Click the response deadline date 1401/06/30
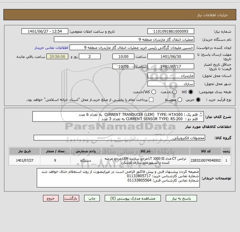 [171, 56]
